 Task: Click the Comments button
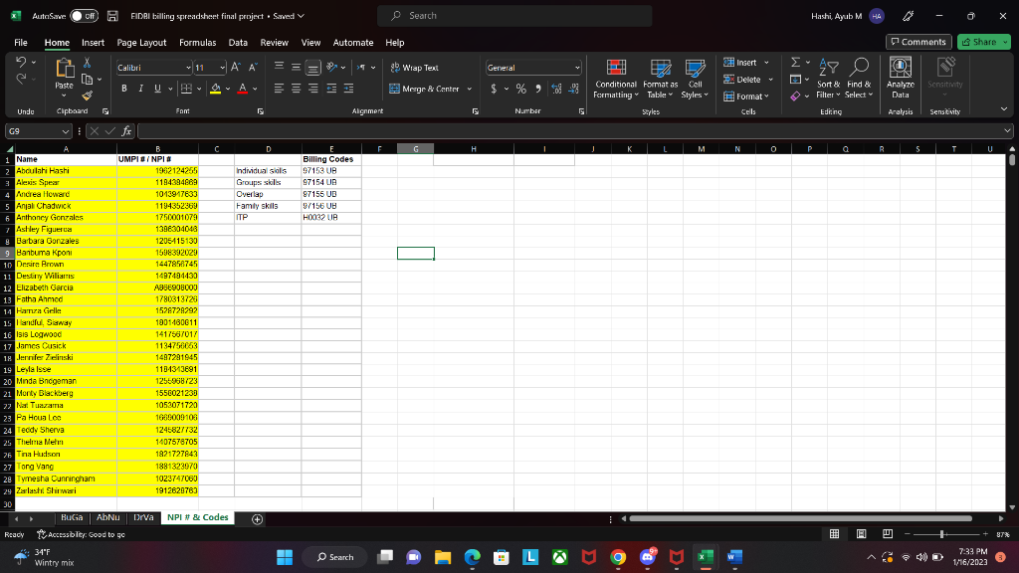(918, 42)
